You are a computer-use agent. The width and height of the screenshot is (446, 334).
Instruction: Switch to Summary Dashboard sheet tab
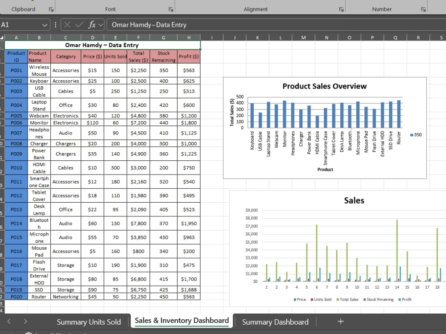[275, 322]
